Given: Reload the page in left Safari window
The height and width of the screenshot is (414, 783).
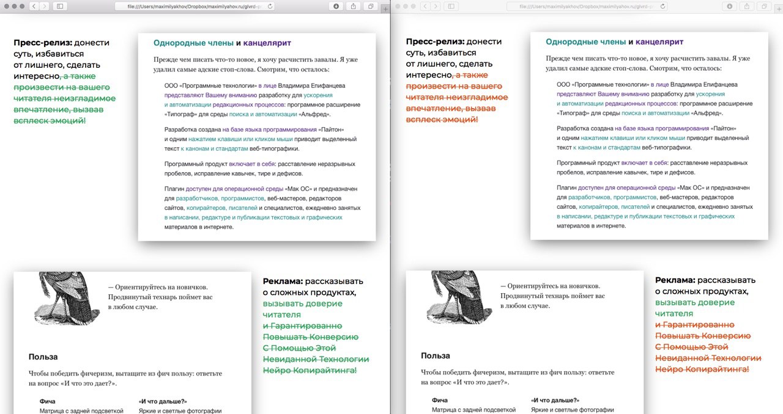Looking at the screenshot, I should tap(270, 6).
